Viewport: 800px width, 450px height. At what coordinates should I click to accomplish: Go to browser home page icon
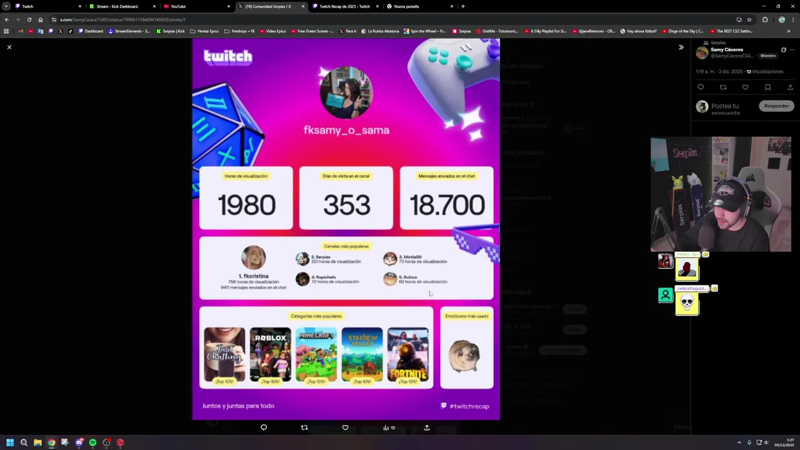pos(41,19)
